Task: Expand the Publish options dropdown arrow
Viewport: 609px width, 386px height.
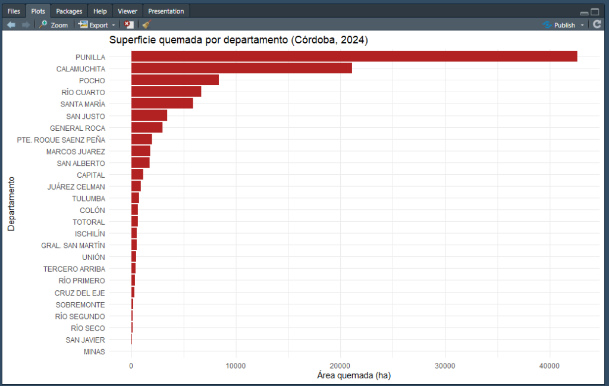Action: (x=582, y=25)
